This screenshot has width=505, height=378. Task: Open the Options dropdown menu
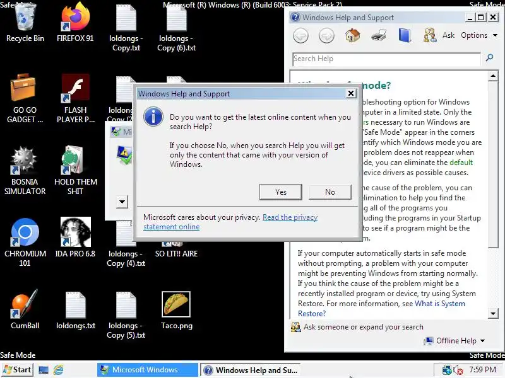point(479,35)
